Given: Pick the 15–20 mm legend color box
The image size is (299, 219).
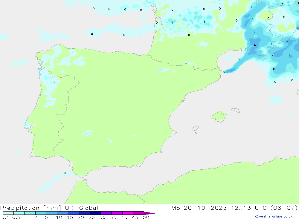Looking at the screenshot, I should (x=74, y=213).
